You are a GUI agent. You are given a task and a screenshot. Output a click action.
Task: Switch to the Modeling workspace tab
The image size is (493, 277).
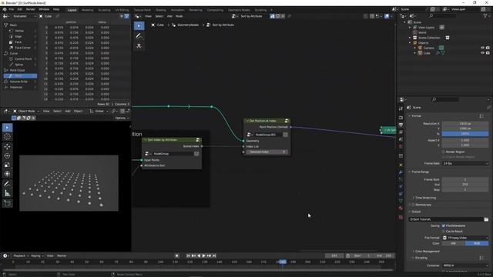pyautogui.click(x=87, y=10)
